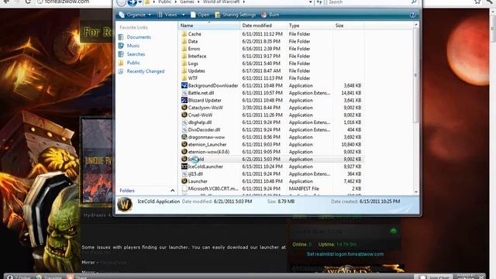Select eternion-wow(4.0.6) application icon
The width and height of the screenshot is (496, 279).
click(184, 152)
